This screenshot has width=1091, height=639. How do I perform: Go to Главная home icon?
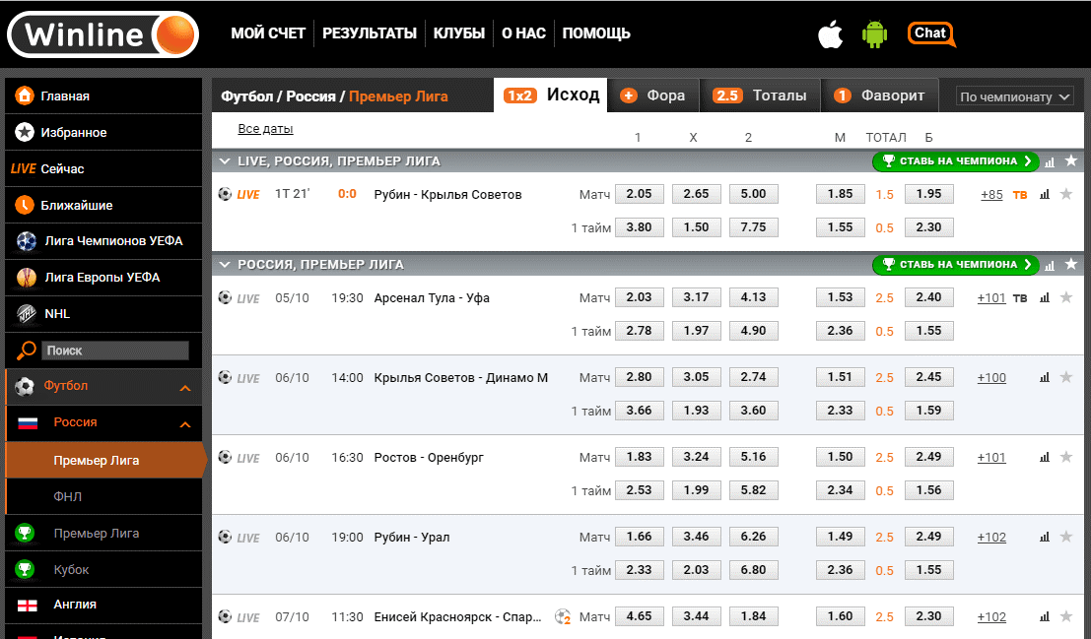click(25, 96)
